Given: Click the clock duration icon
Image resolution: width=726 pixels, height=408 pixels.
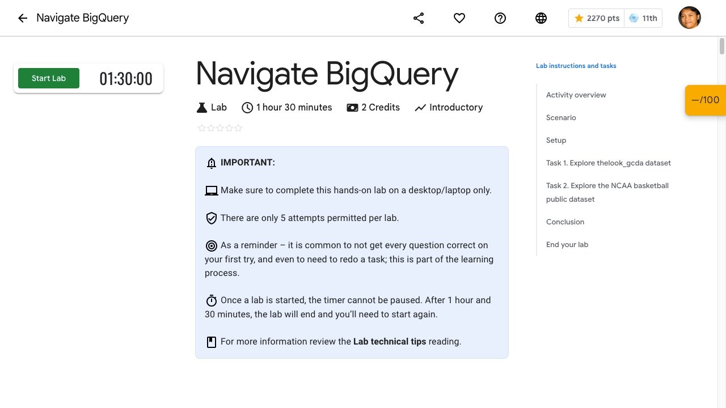Looking at the screenshot, I should [247, 108].
